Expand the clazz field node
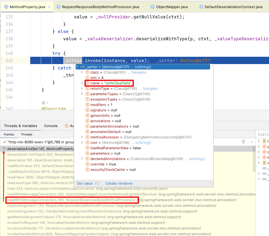The height and width of the screenshot is (236, 269). point(82,72)
